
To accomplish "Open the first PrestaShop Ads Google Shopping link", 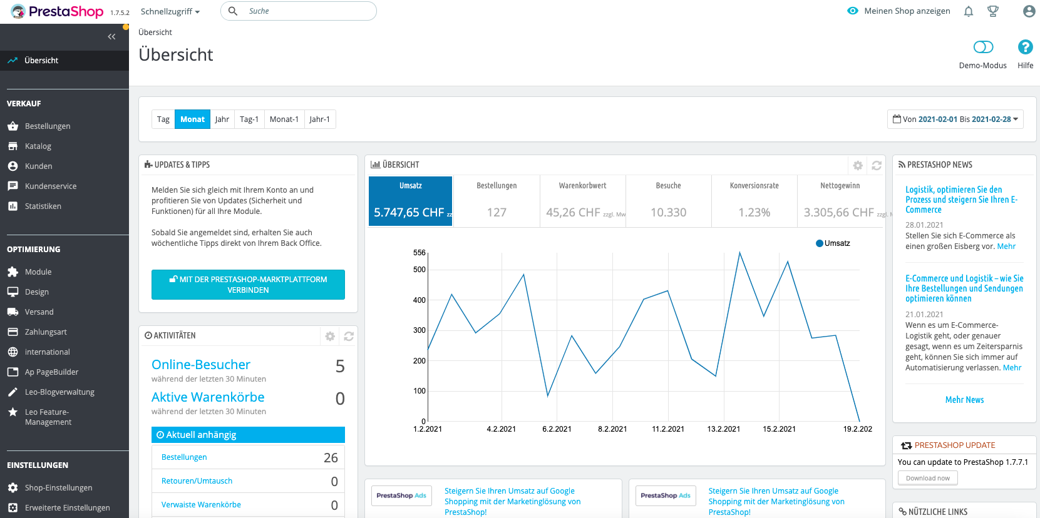I will click(x=513, y=502).
